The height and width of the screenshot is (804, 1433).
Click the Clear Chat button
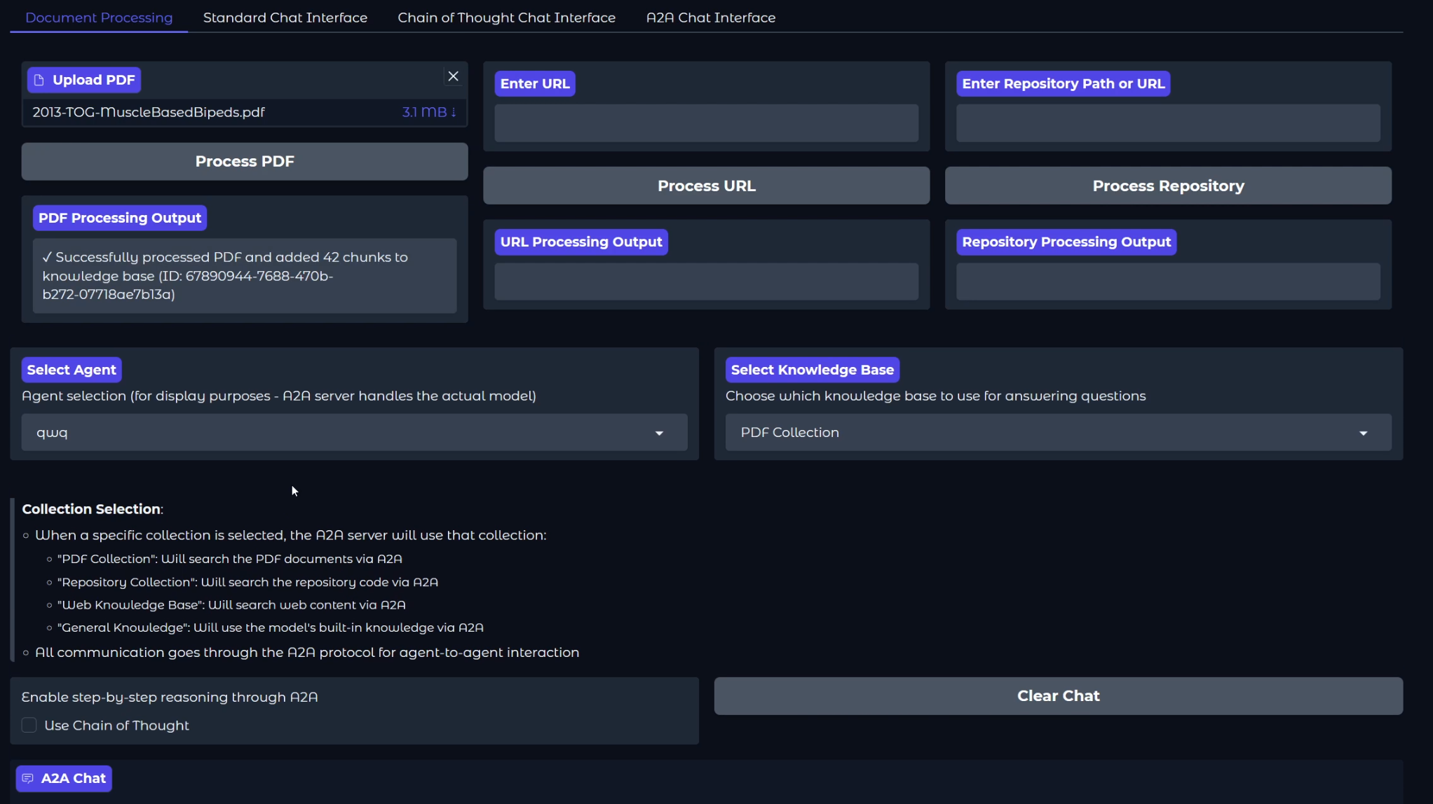[1058, 695]
